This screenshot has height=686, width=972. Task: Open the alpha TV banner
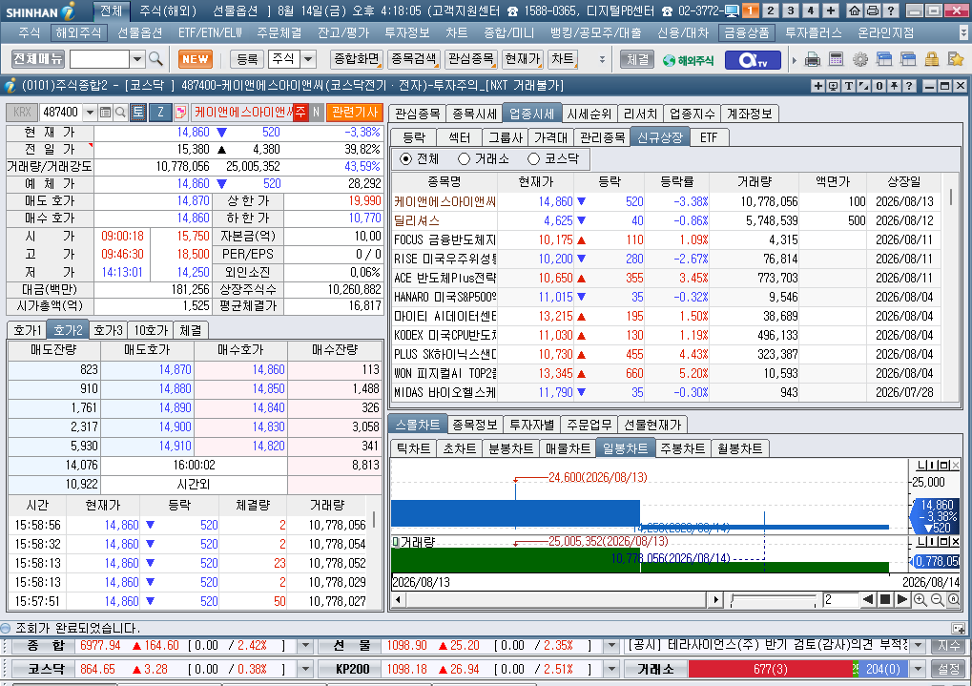(754, 59)
